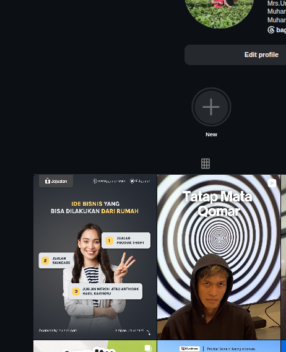
Task: Click the Edit profile button
Action: 235,55
